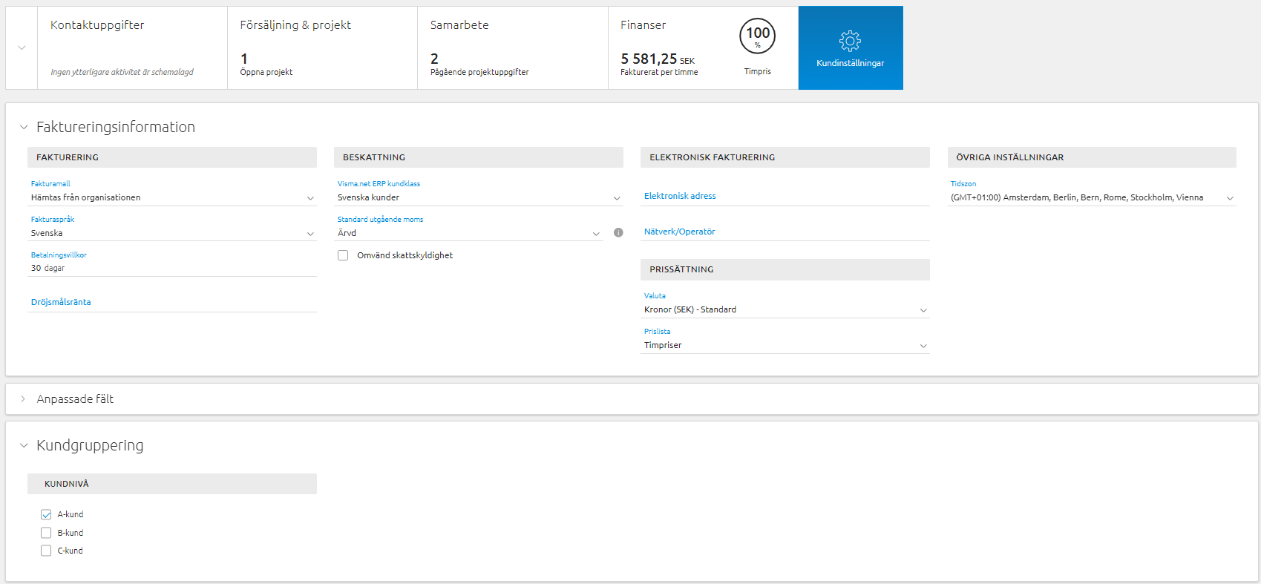Click the ÖVRIGA INSTÄLLNINGAR section header

click(1092, 157)
